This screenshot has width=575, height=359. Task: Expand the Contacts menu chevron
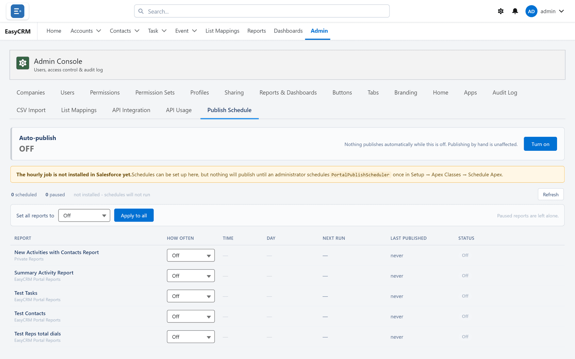pos(137,31)
